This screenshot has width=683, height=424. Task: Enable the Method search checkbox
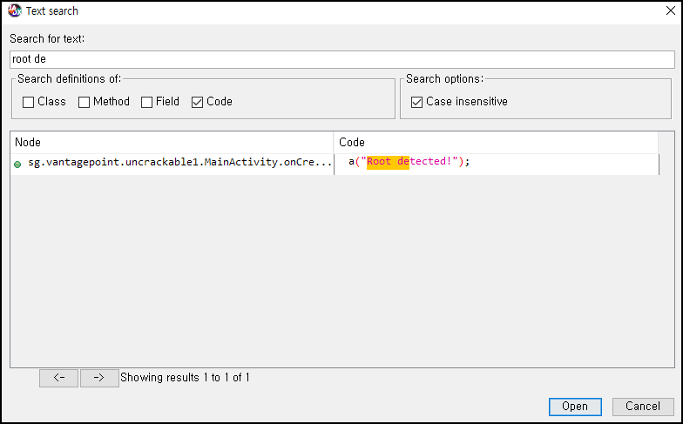[x=84, y=103]
